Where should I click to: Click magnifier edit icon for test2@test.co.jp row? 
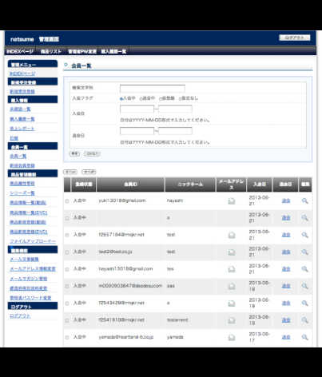(304, 252)
